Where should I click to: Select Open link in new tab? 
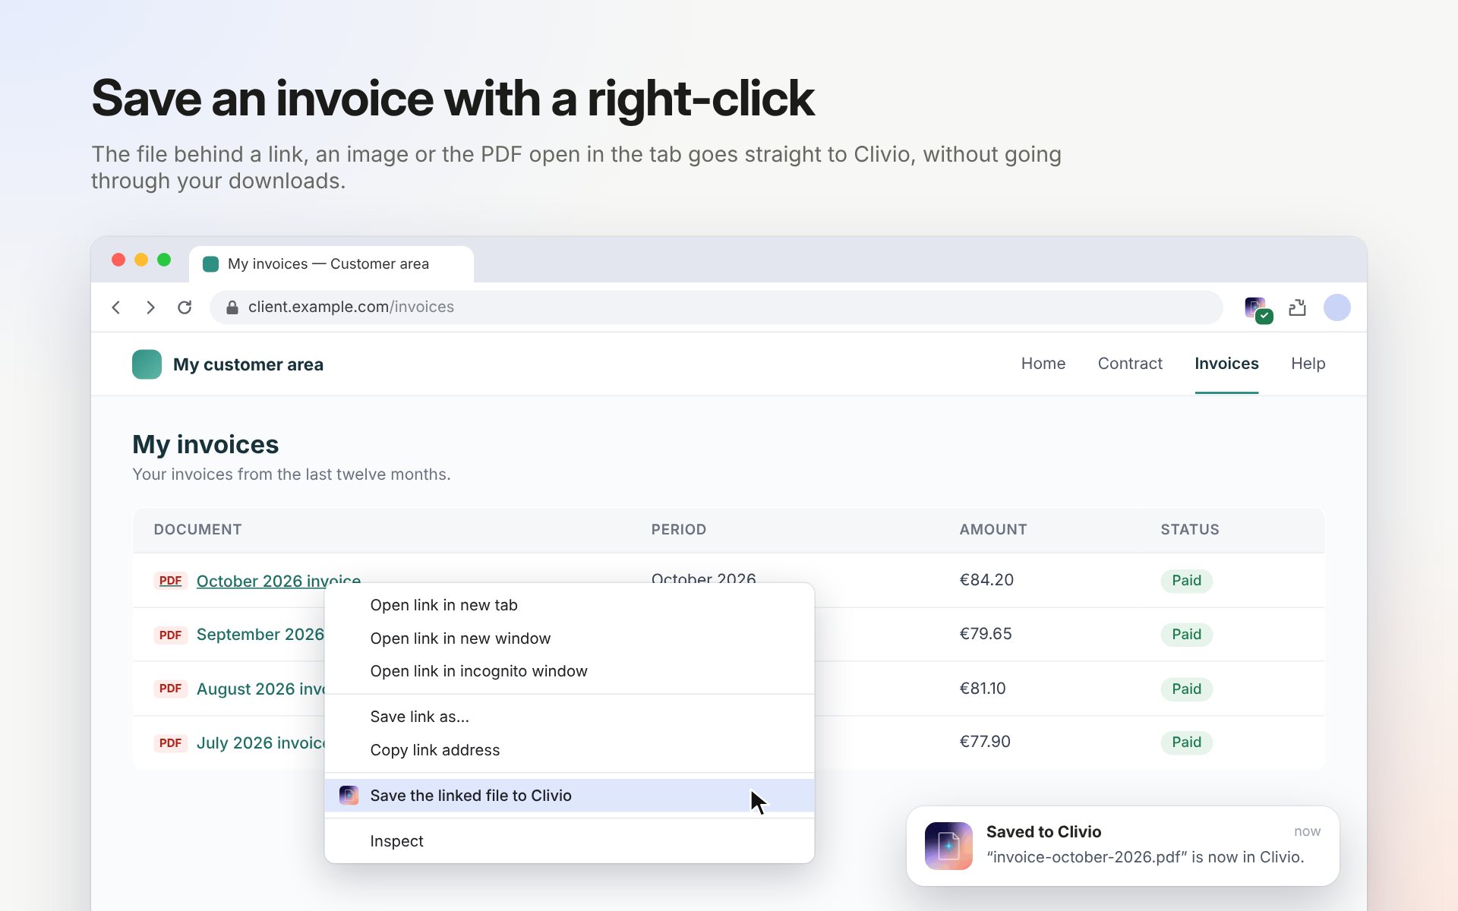(569, 605)
